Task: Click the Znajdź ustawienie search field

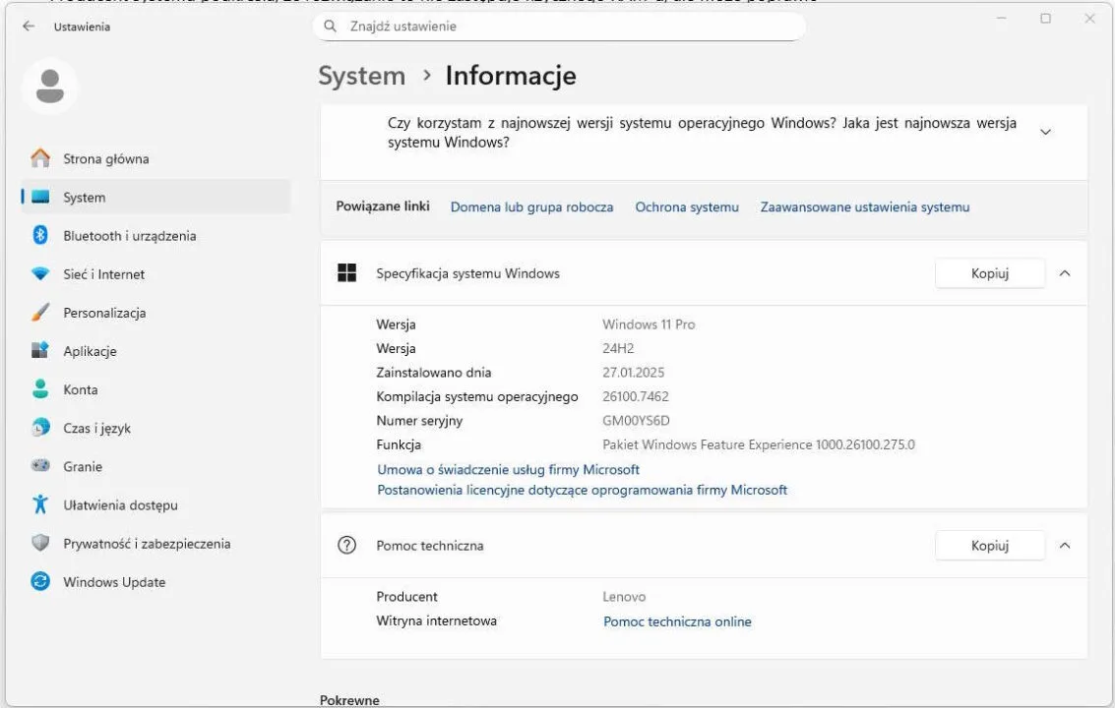Action: point(571,27)
